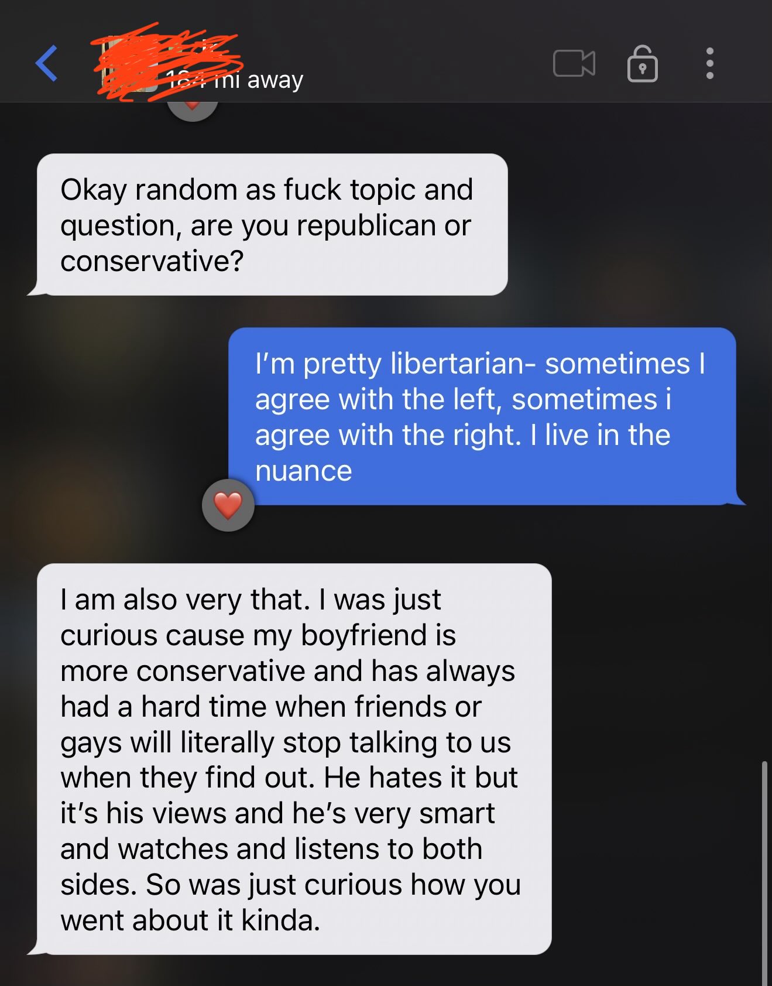
Task: Open the three-dot more options menu
Action: coord(709,63)
